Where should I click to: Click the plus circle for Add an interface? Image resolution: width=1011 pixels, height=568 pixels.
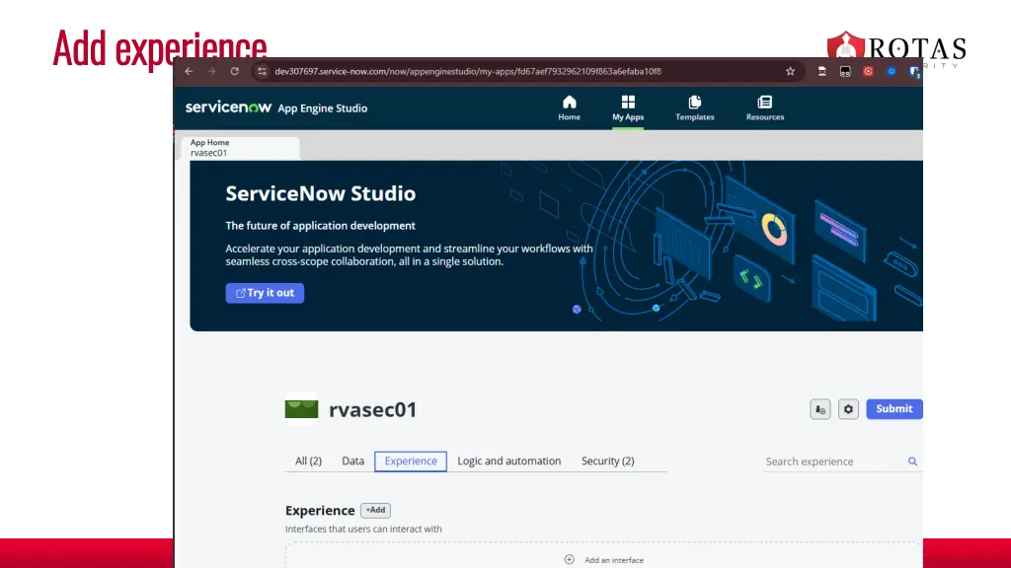pyautogui.click(x=570, y=560)
